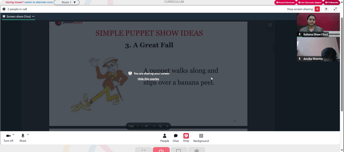
Task: Open microphone options chevron
Action: 28,134
